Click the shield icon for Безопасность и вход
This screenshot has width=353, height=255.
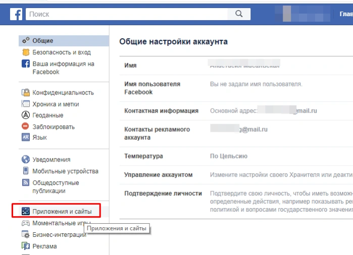coord(26,52)
